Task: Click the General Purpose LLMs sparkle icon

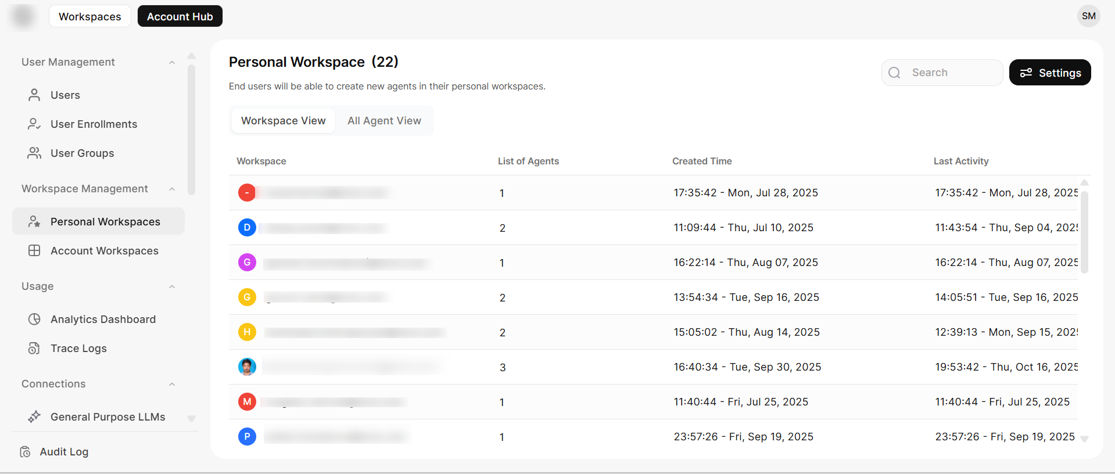Action: tap(34, 416)
